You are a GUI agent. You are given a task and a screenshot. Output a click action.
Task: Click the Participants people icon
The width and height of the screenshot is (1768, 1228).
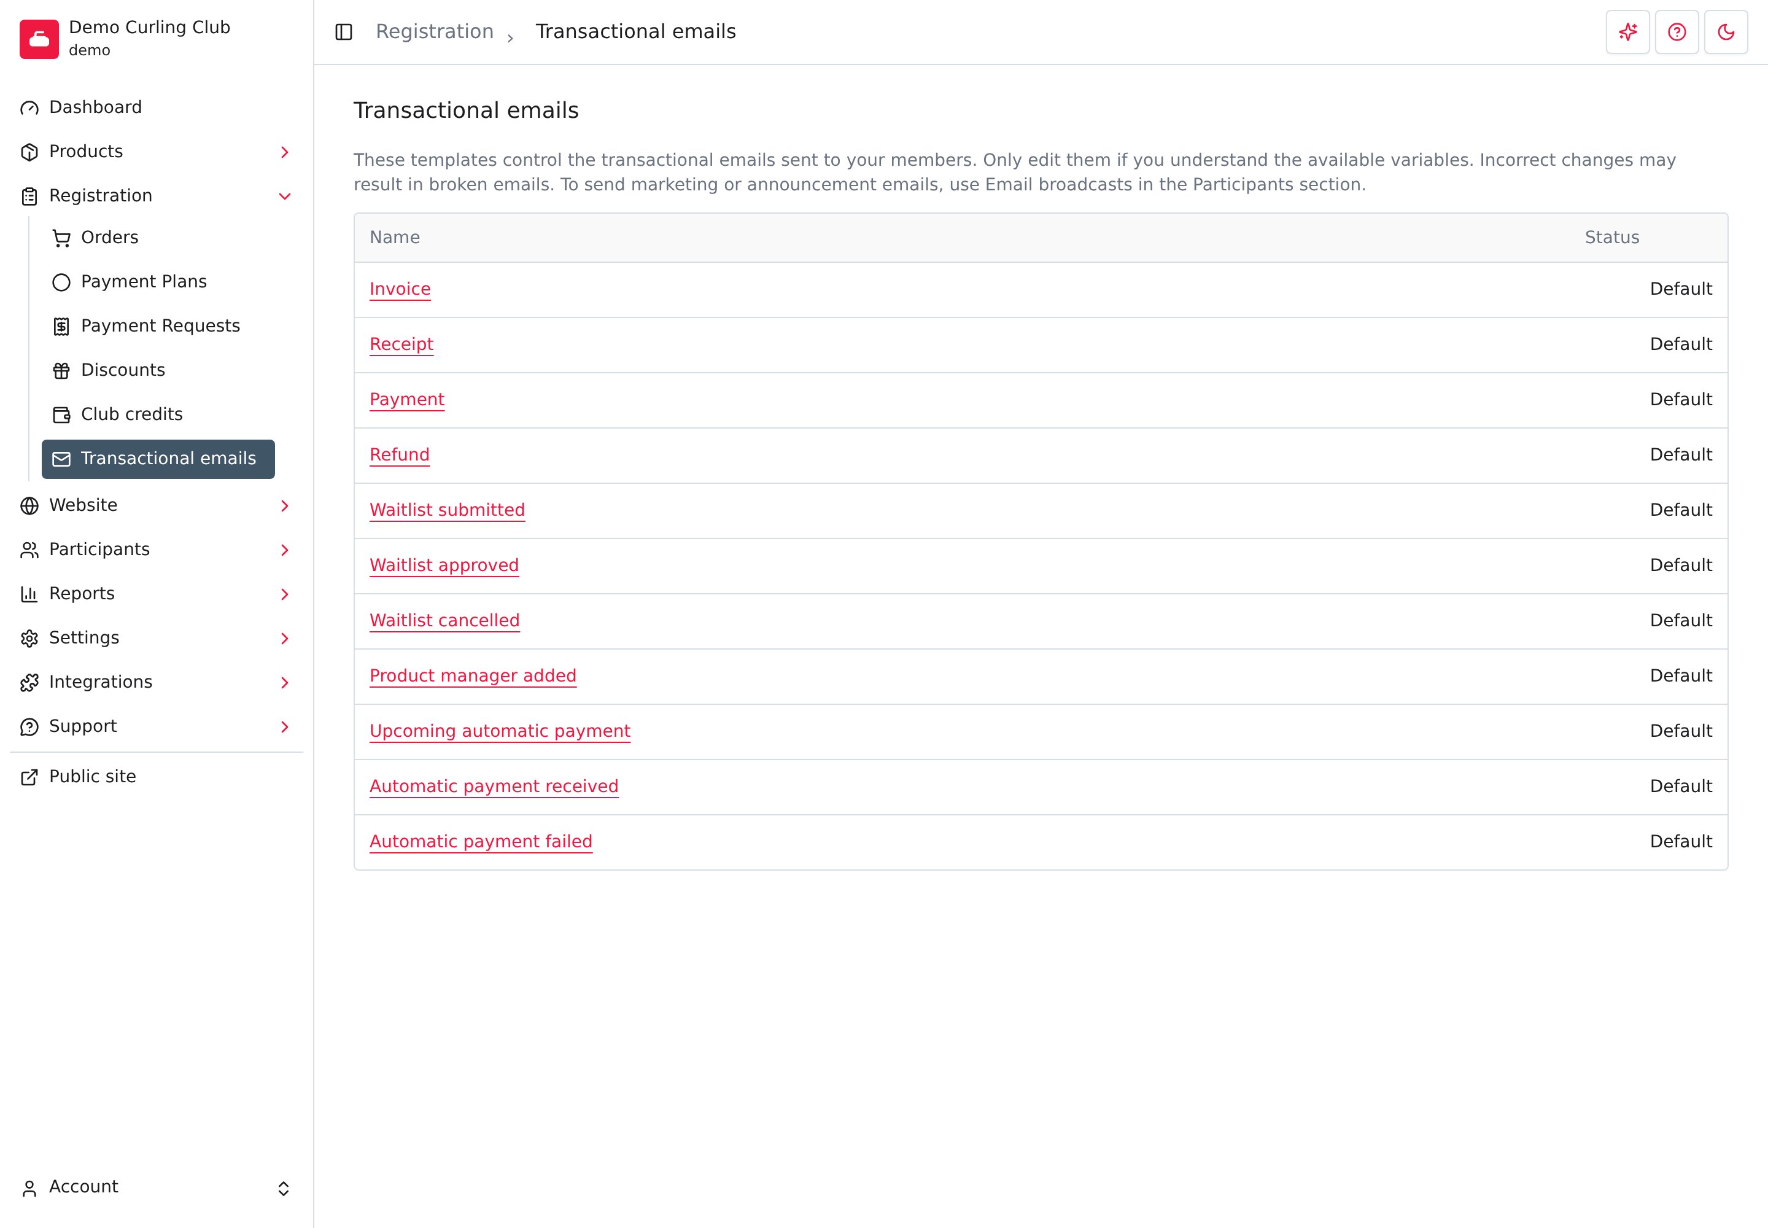(29, 550)
